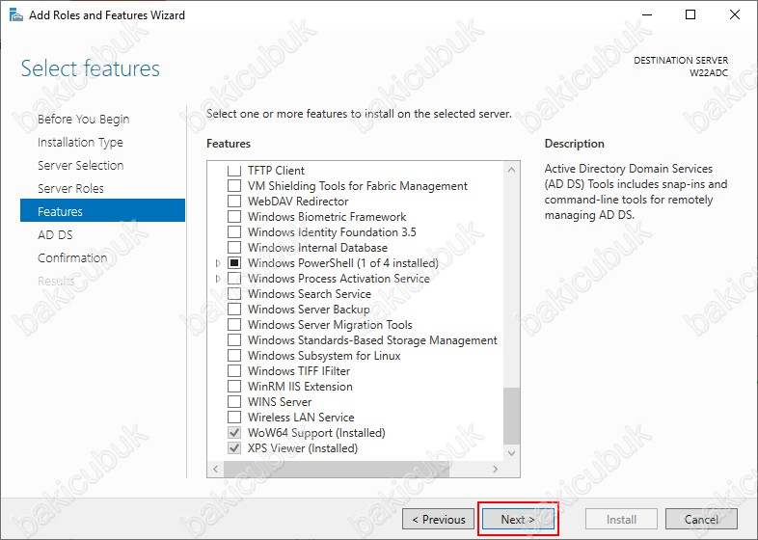Maximize the wizard window
Screen dimensions: 758x540
tap(690, 14)
